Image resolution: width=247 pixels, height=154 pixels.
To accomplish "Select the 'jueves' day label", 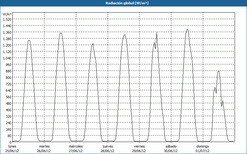I will (108, 146).
